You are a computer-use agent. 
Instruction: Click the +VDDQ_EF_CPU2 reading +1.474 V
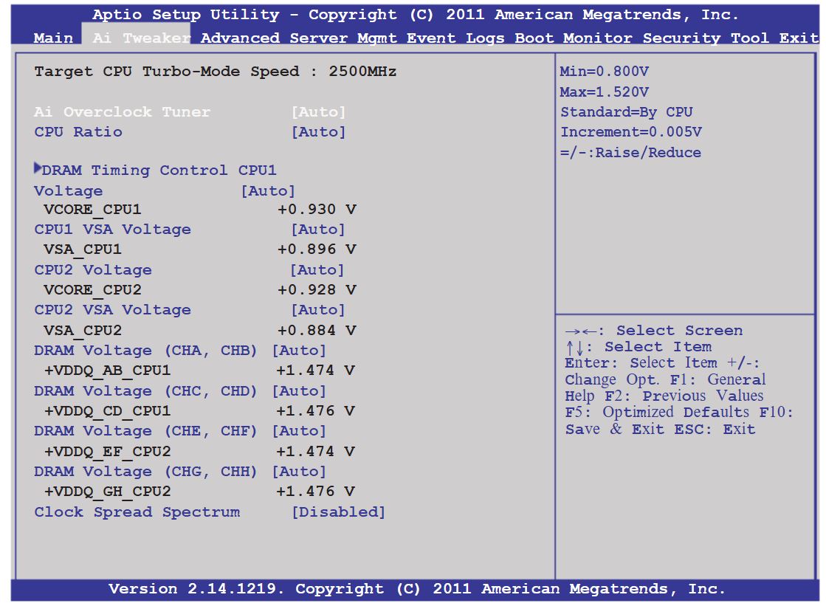point(315,452)
